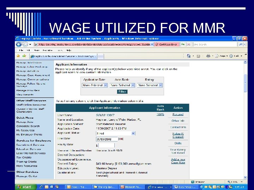The height and width of the screenshot is (190, 254).
Task: Click the zoom level 100% control in status bar
Action: click(x=234, y=182)
